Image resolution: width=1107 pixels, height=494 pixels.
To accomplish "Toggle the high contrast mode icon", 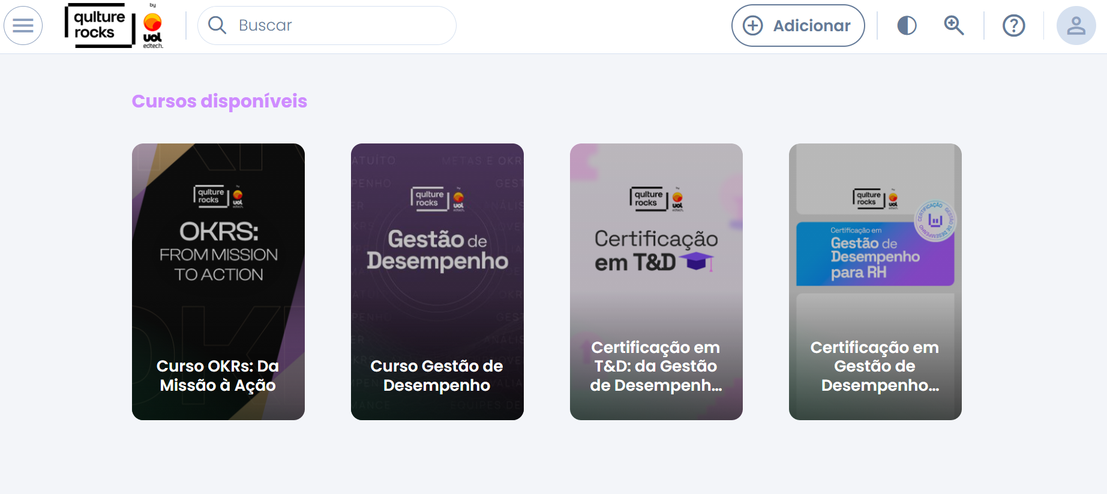I will pyautogui.click(x=907, y=26).
